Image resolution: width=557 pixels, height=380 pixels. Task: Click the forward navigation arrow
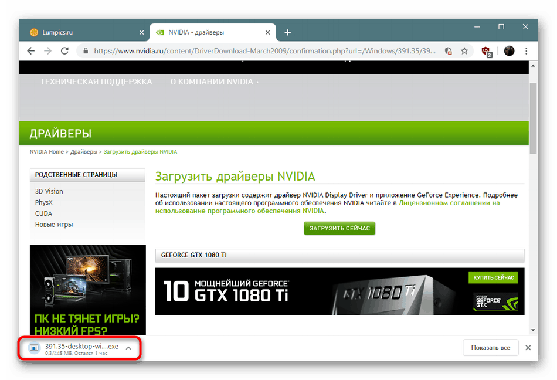tap(47, 51)
